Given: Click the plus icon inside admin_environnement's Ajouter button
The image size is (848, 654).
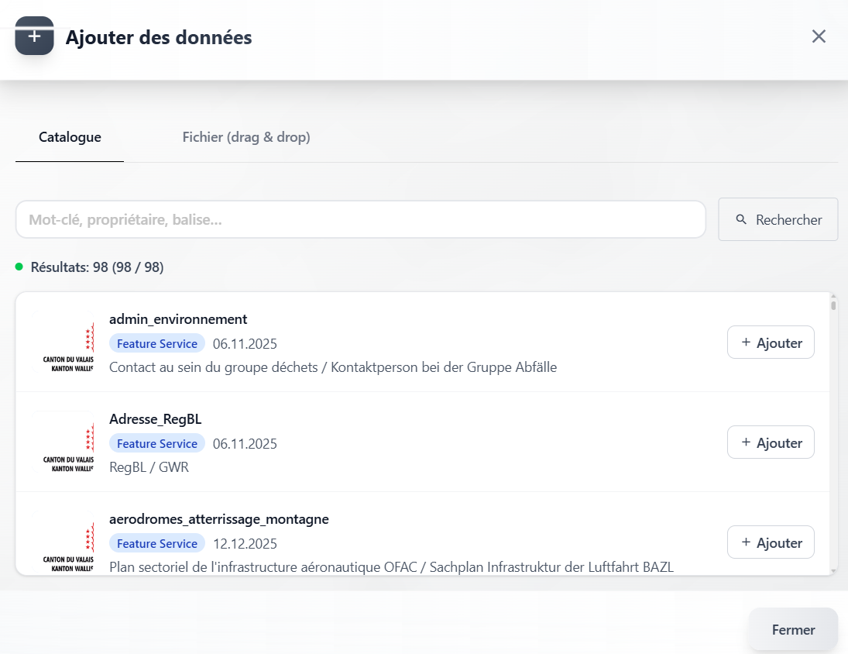Looking at the screenshot, I should pyautogui.click(x=746, y=342).
